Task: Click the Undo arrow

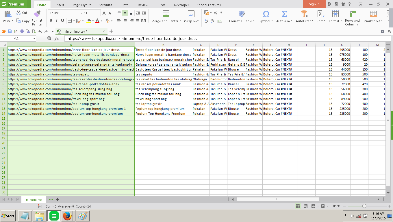Action: (x=40, y=31)
